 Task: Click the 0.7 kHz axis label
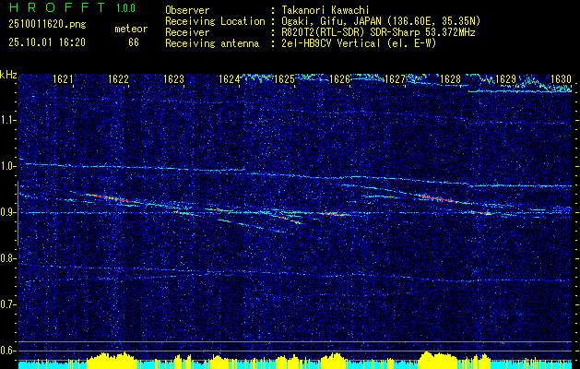pos(7,304)
